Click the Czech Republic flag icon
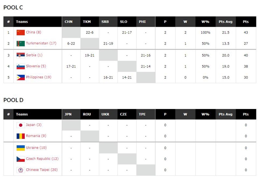 (21, 159)
